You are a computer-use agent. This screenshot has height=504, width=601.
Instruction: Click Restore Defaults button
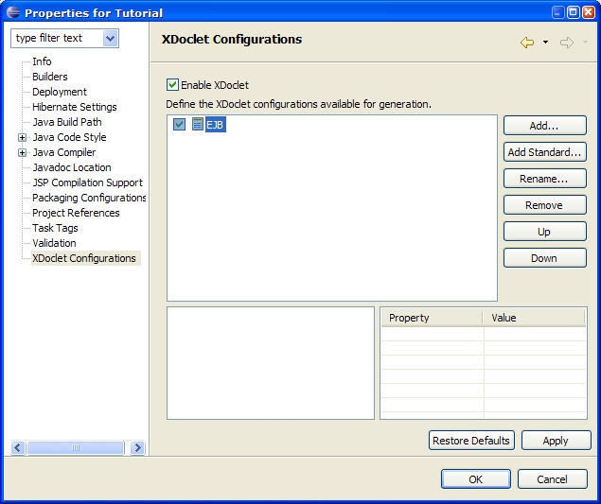click(471, 441)
